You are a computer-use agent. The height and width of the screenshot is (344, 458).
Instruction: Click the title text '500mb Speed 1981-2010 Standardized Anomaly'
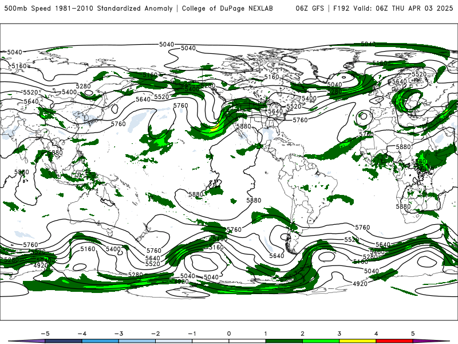tap(88, 8)
